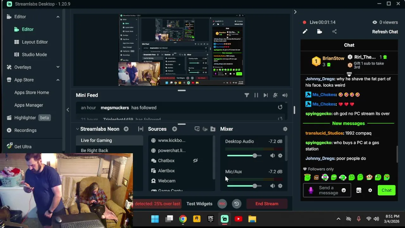Replay the megsmuckers follow alert
The width and height of the screenshot is (405, 228).
click(x=280, y=107)
